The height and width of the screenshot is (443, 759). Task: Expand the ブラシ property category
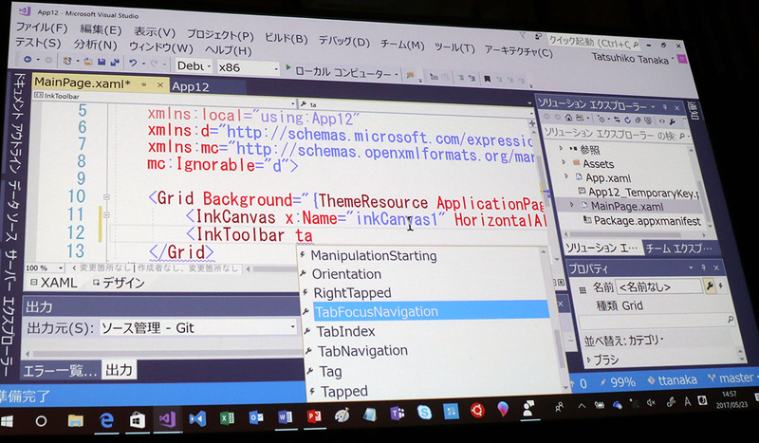click(589, 360)
